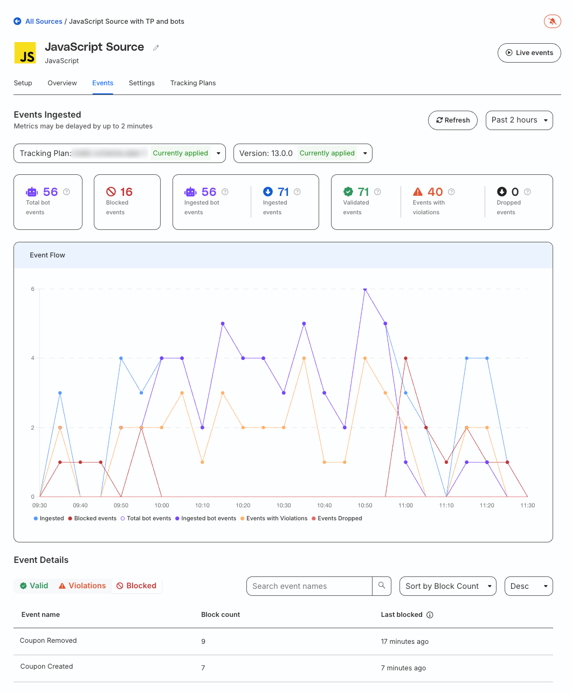
Task: Toggle the Ingested bot events legend series
Action: coord(205,519)
